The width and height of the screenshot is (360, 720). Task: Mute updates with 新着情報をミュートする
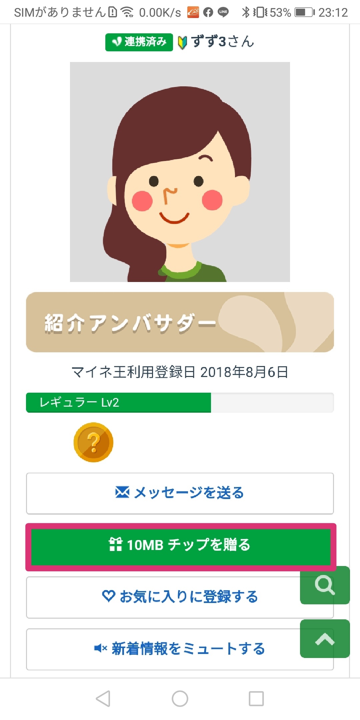coord(180,649)
